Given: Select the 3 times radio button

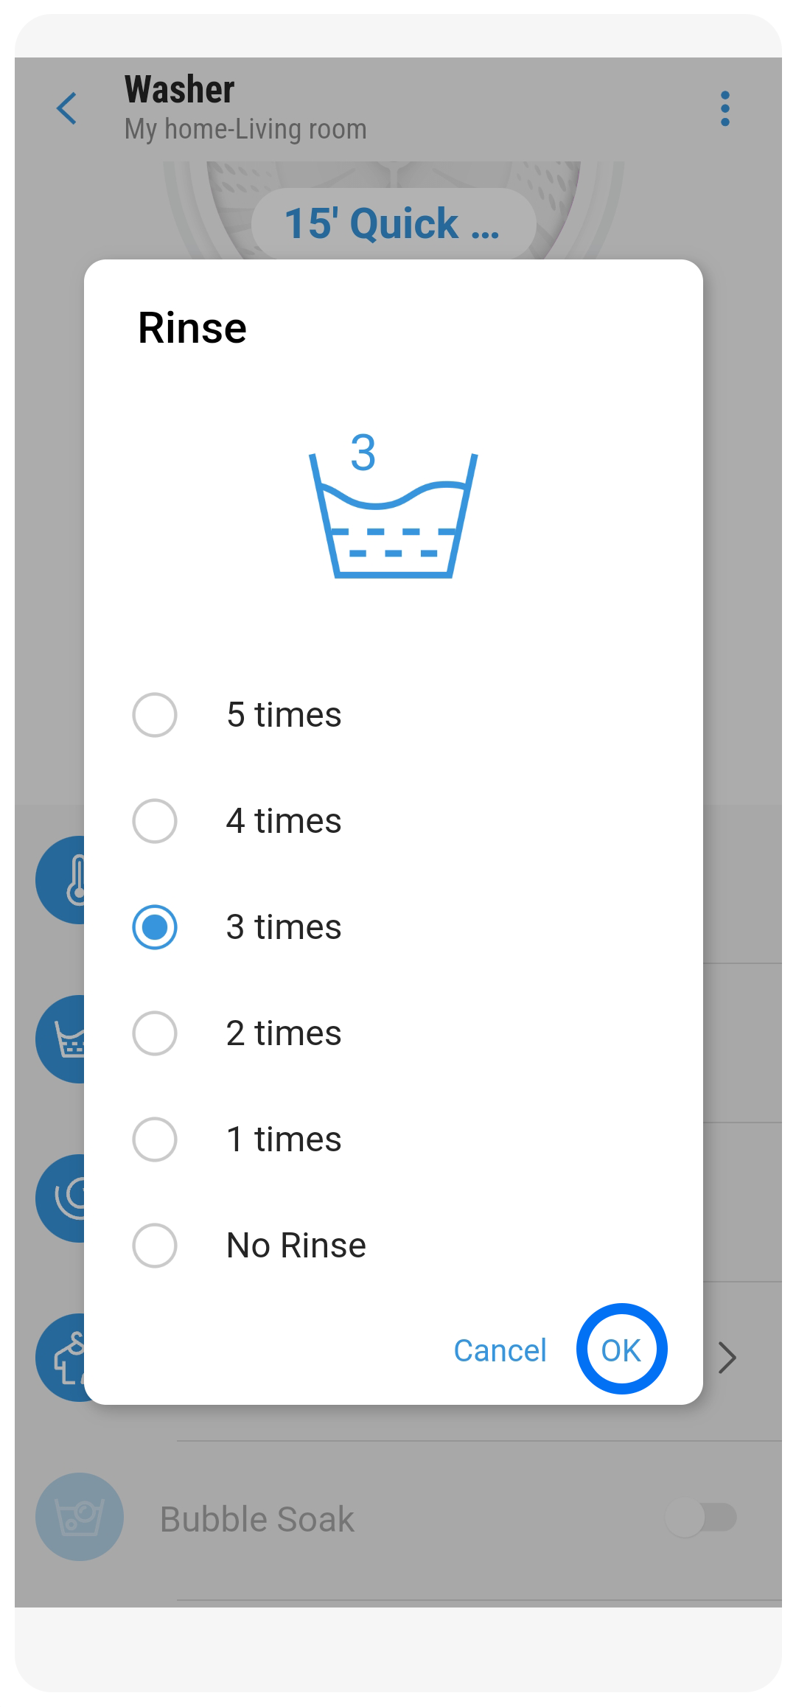Looking at the screenshot, I should [155, 927].
